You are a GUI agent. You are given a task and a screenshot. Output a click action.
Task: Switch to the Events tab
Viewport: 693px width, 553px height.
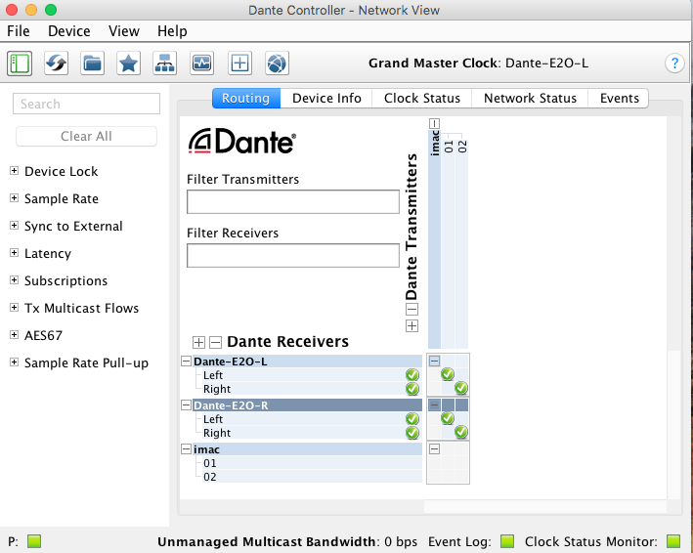point(619,98)
